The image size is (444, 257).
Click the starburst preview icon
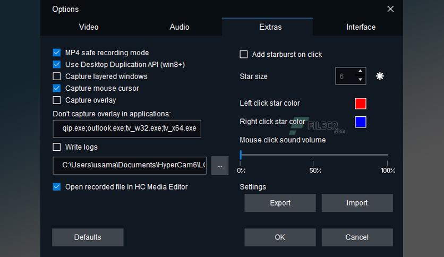click(380, 76)
